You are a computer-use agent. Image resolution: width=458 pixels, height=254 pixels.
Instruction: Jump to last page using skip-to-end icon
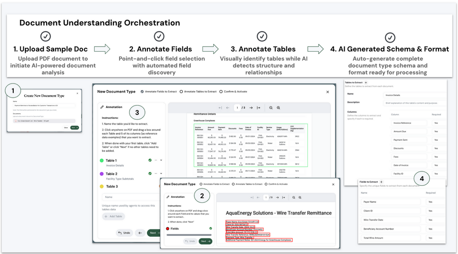pyautogui.click(x=258, y=108)
